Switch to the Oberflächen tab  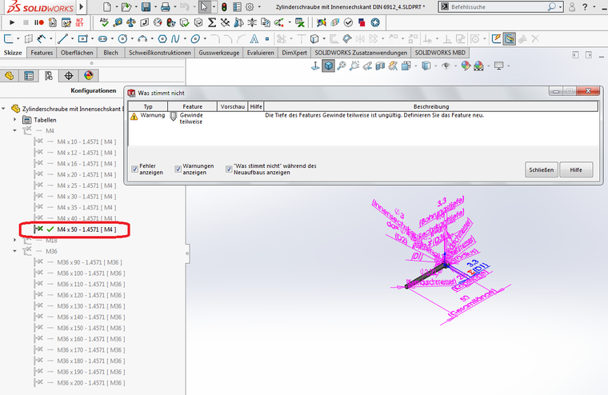tap(77, 53)
